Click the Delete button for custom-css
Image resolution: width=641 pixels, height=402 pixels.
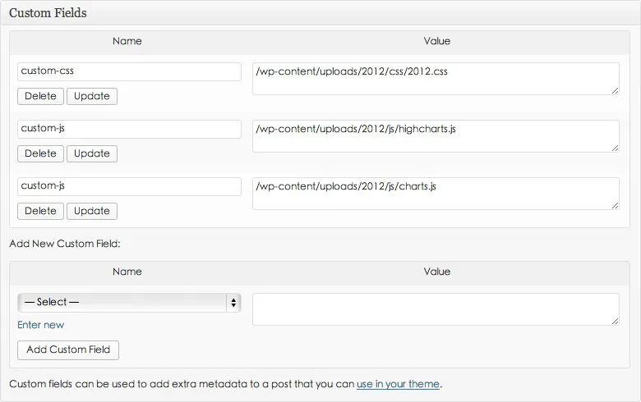(x=40, y=96)
